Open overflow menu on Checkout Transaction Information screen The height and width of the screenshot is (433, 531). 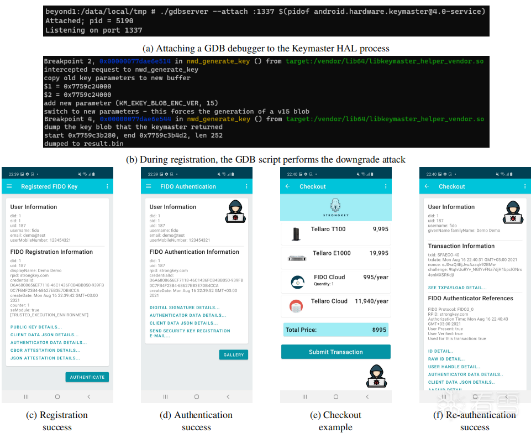[x=525, y=186]
